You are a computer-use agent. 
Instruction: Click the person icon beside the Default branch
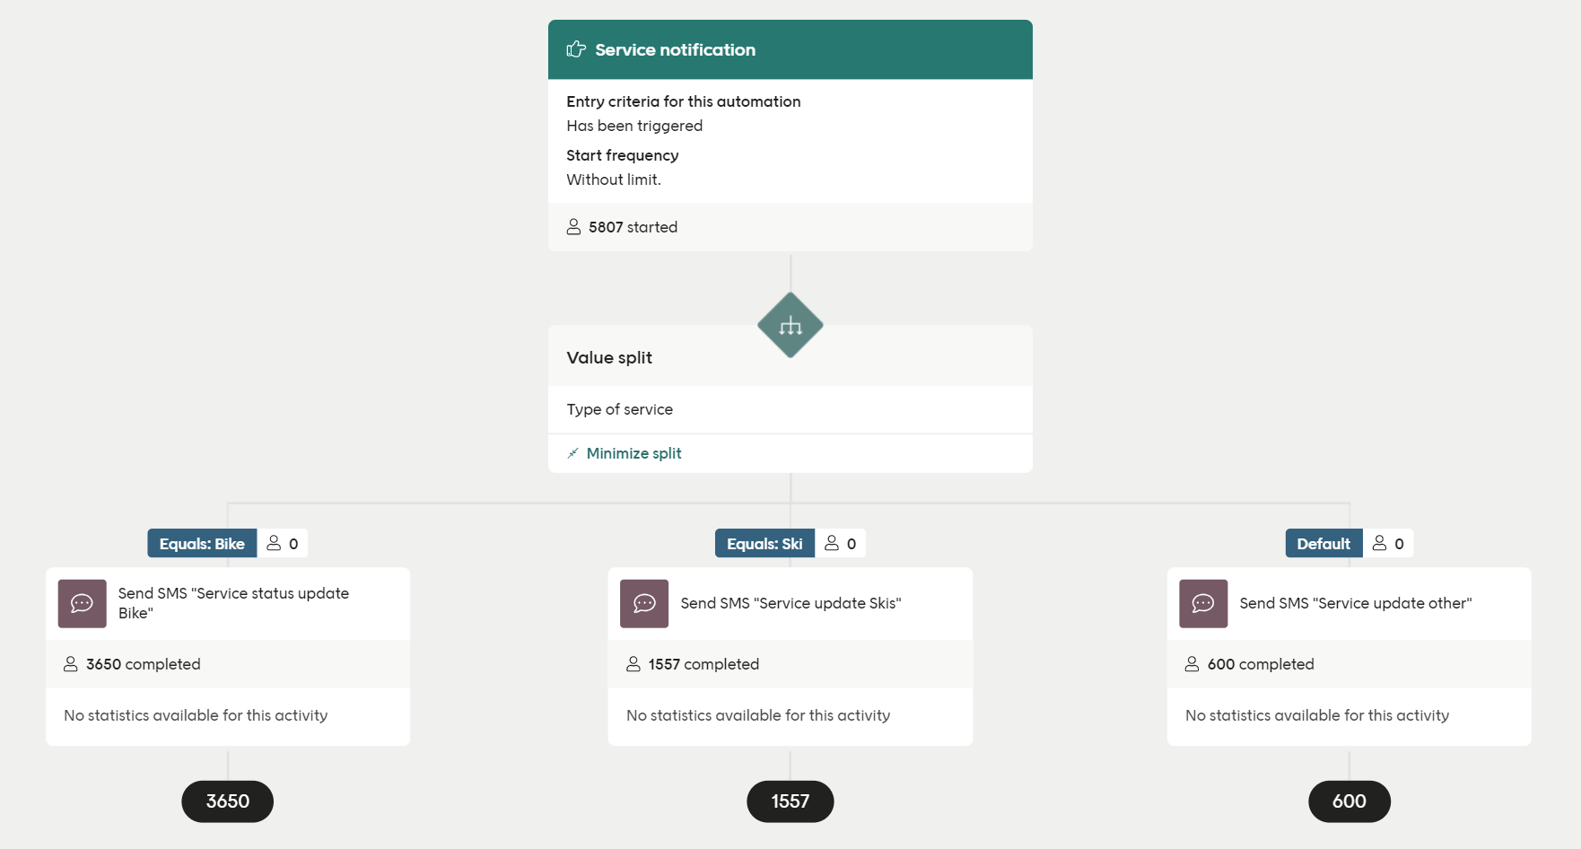coord(1378,543)
